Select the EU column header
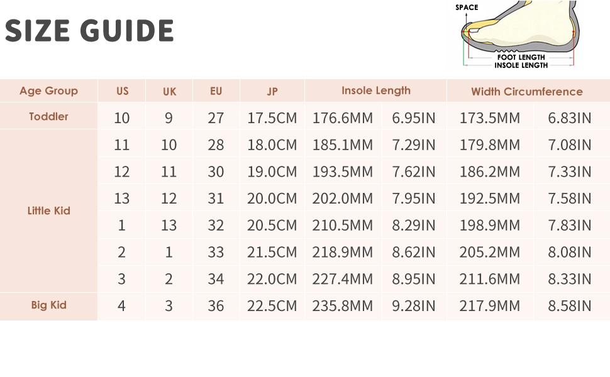 click(x=216, y=91)
